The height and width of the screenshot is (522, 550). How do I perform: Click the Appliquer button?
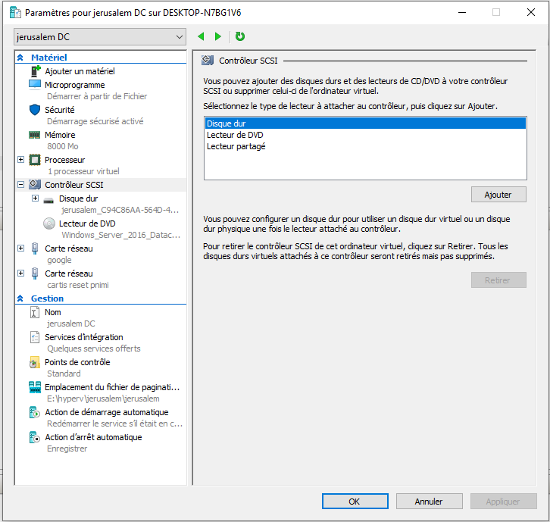click(x=503, y=502)
